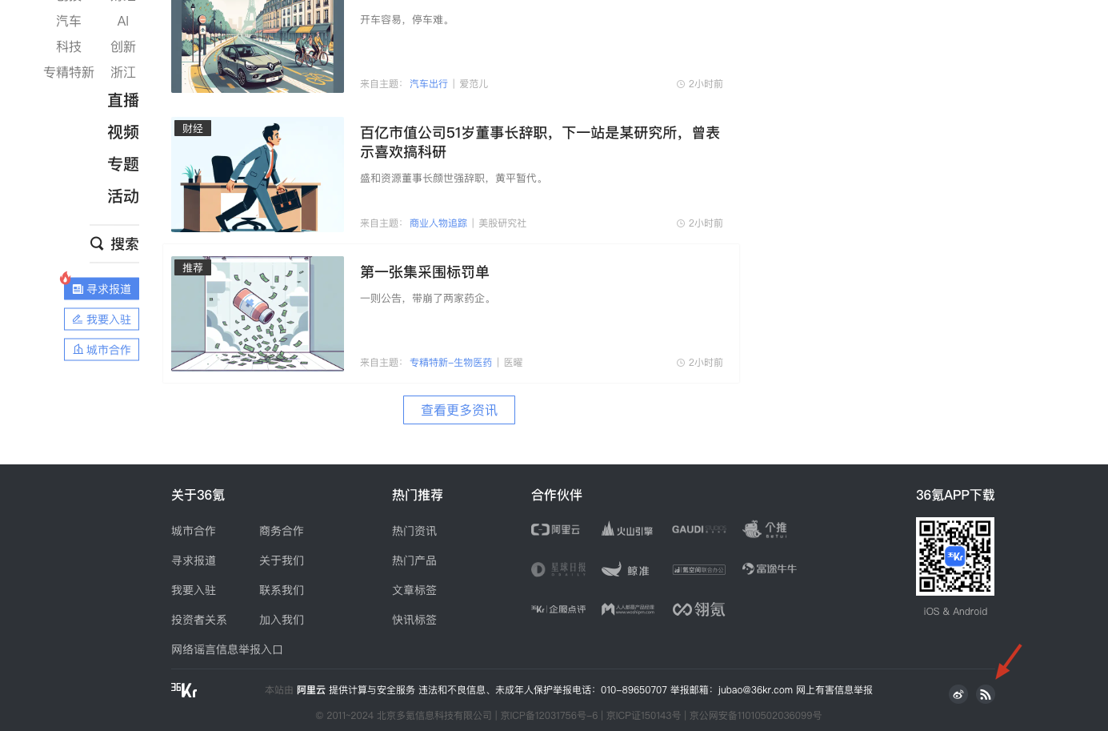Click the 城市合作 sidebar button

(102, 350)
